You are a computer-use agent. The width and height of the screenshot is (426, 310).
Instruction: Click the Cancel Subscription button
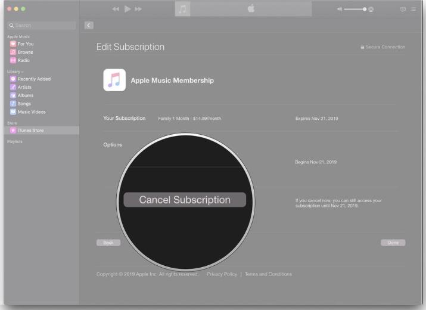tap(185, 200)
